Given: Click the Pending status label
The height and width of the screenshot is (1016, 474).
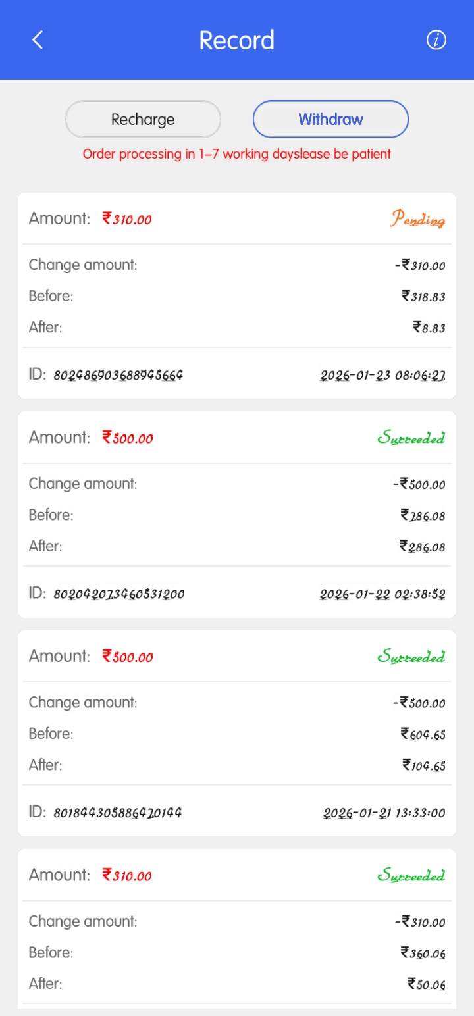Looking at the screenshot, I should [417, 219].
